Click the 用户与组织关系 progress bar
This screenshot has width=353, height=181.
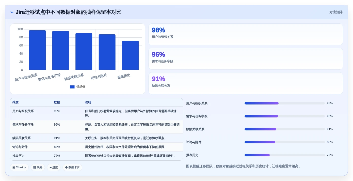point(284,103)
